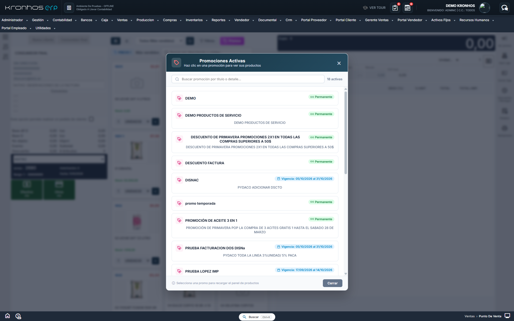The width and height of the screenshot is (514, 321).
Task: Expand the Inventarios menu
Action: 196,20
